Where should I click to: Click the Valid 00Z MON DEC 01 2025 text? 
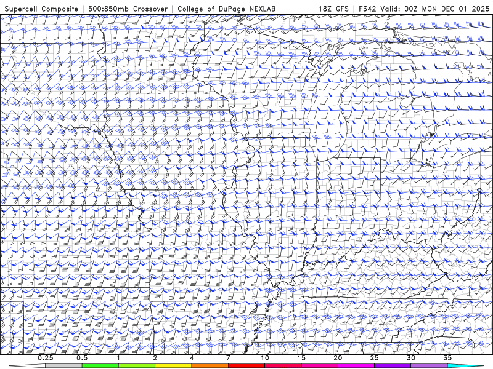[435, 9]
